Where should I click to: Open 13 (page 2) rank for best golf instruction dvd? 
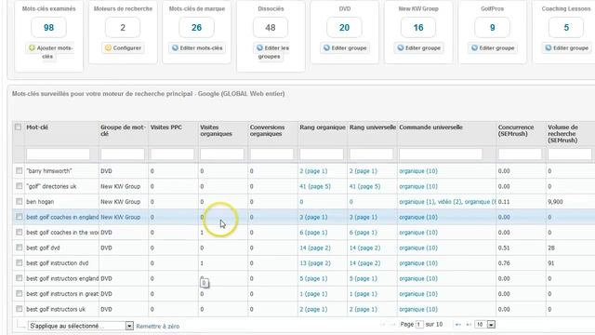[x=315, y=263]
